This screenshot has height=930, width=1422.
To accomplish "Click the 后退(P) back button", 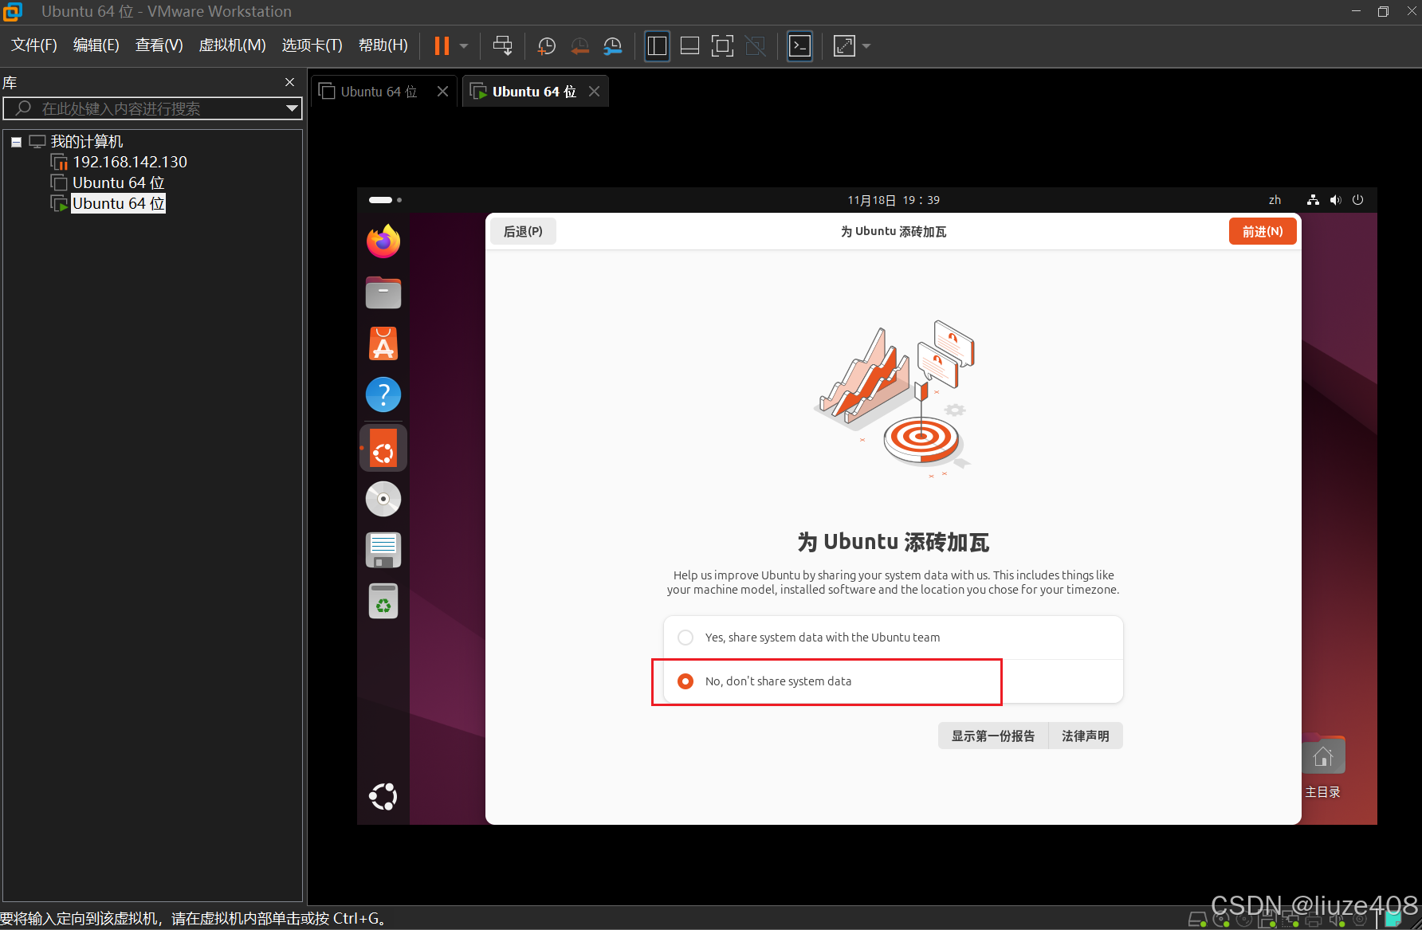I will (x=523, y=231).
